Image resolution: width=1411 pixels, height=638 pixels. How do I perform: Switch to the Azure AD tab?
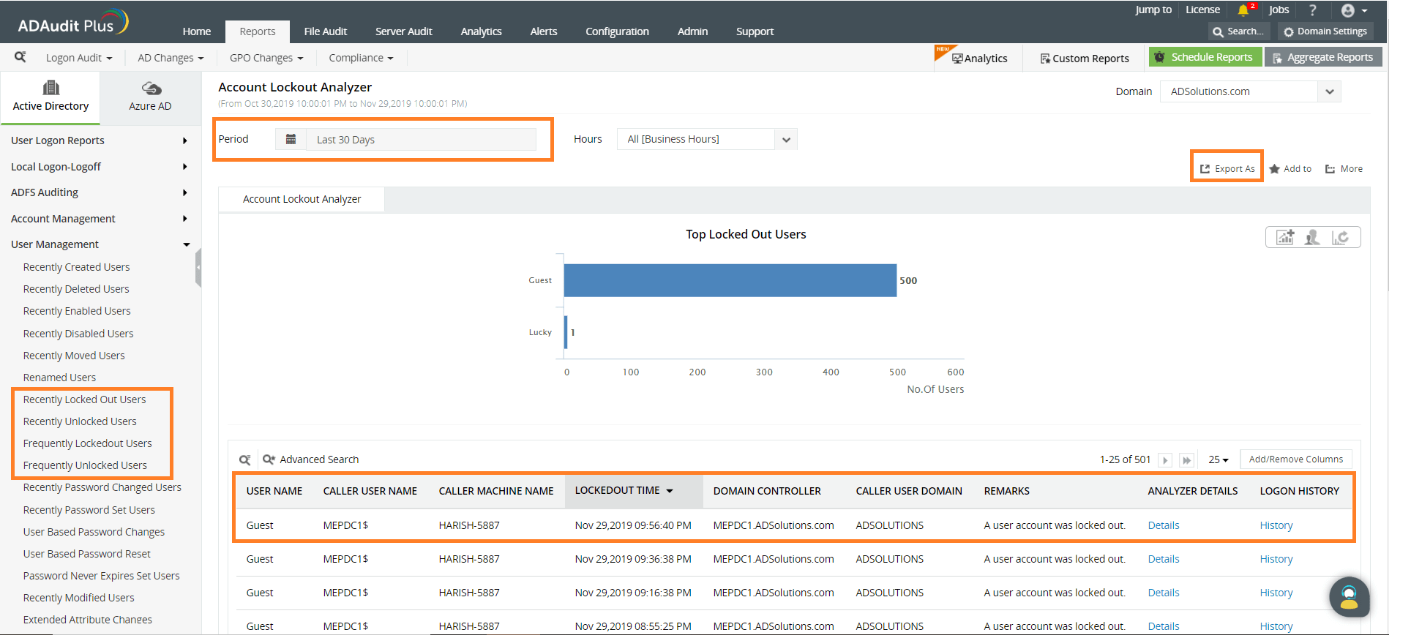pos(150,97)
